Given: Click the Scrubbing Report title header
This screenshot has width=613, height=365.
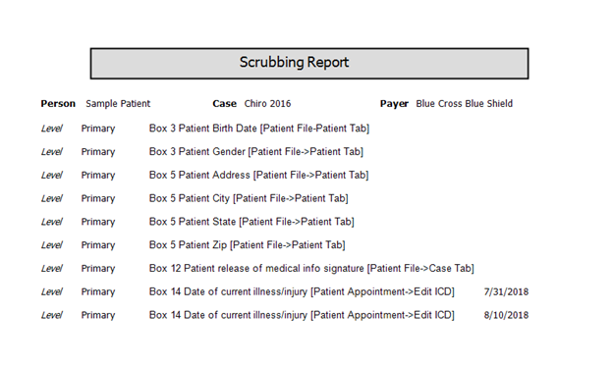Looking at the screenshot, I should coord(309,64).
